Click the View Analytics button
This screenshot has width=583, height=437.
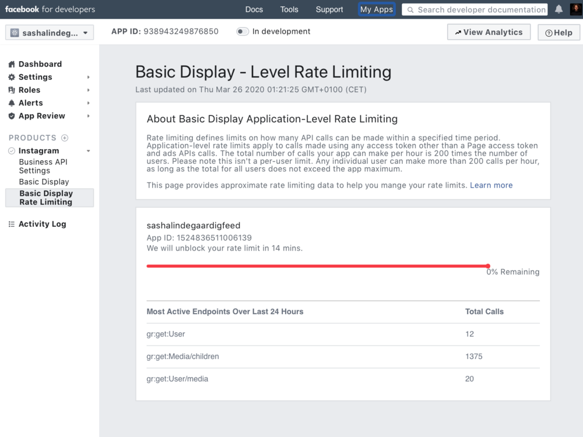[x=489, y=32]
